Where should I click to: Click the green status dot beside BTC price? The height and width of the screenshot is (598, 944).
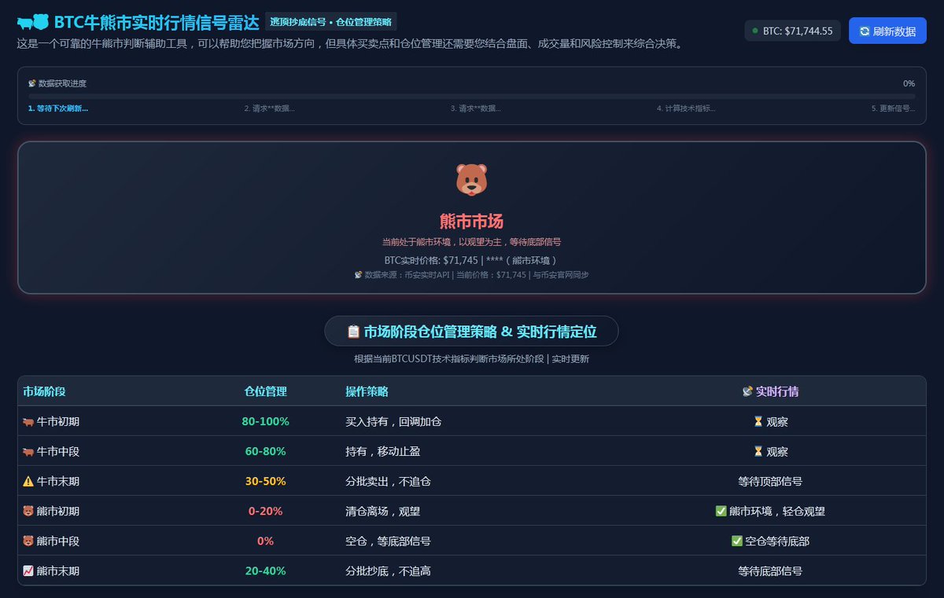tap(755, 31)
